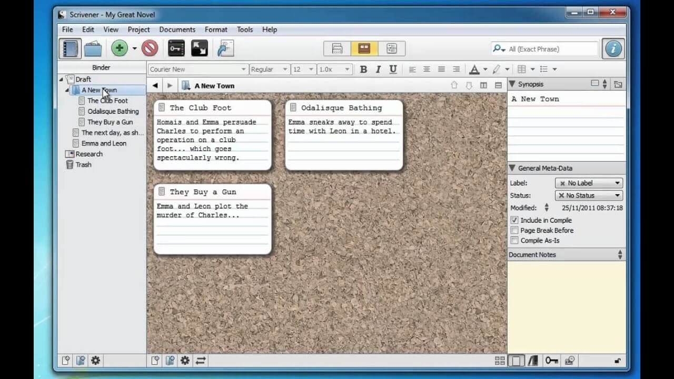
Task: Click the highlight color pen swatch
Action: (497, 69)
